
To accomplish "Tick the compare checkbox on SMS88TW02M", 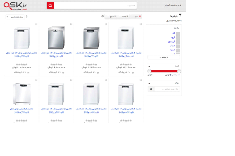I will coord(141,24).
